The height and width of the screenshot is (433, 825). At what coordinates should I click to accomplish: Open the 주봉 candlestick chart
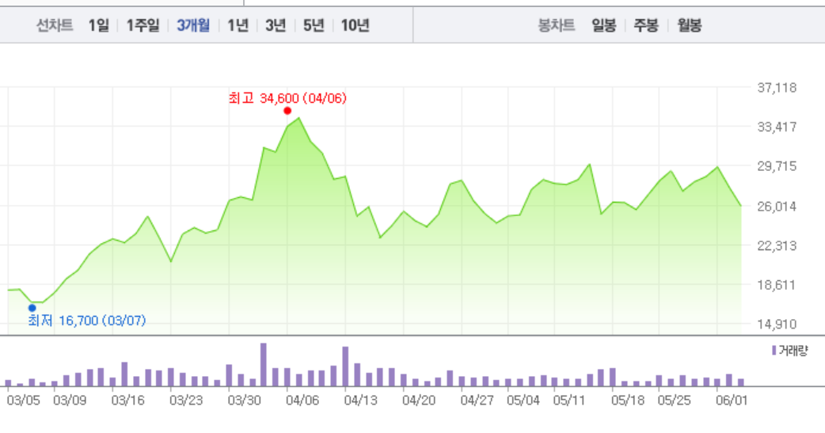[x=646, y=25]
